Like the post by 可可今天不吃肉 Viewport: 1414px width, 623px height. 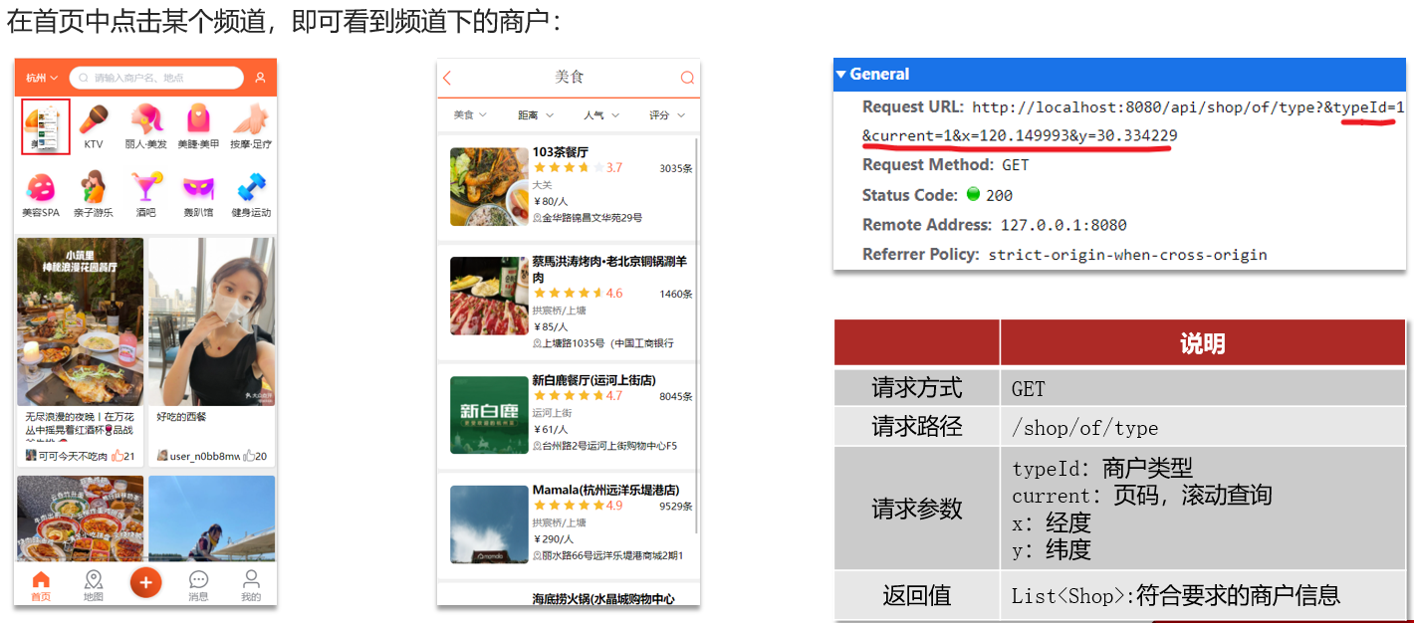tap(118, 456)
